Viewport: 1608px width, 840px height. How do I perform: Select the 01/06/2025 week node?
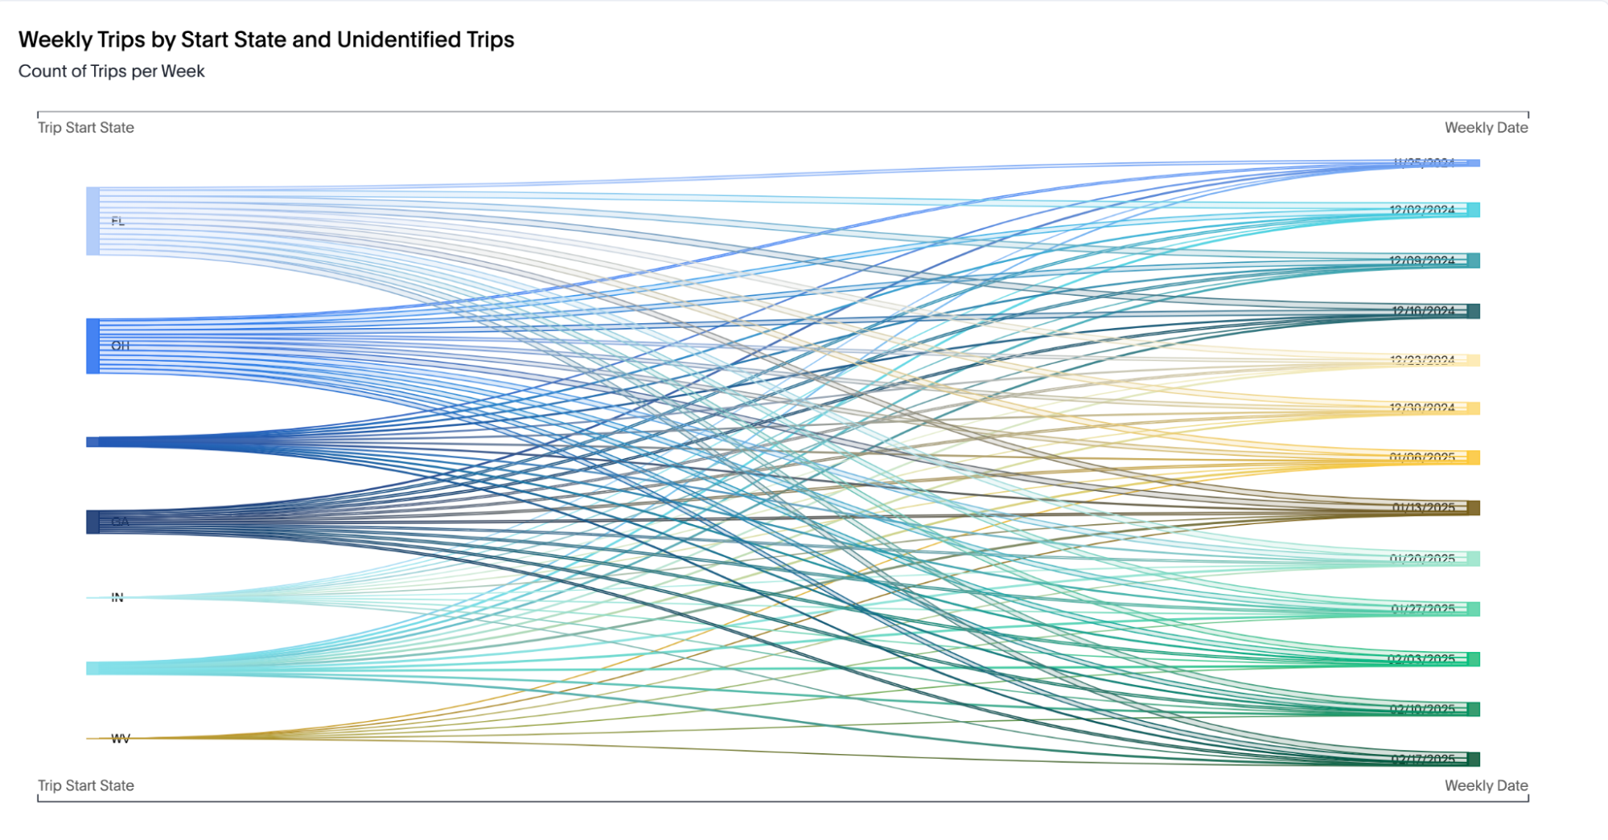click(x=1473, y=457)
